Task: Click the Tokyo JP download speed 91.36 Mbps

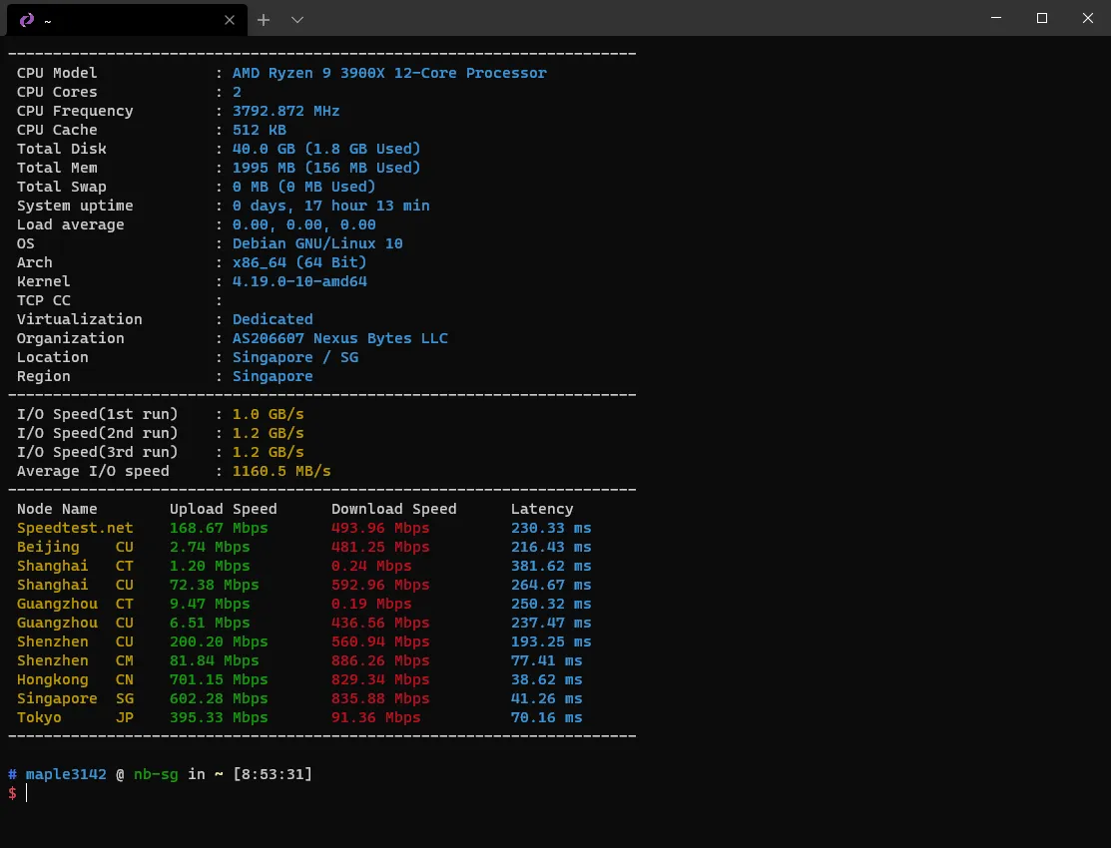Action: [x=373, y=717]
